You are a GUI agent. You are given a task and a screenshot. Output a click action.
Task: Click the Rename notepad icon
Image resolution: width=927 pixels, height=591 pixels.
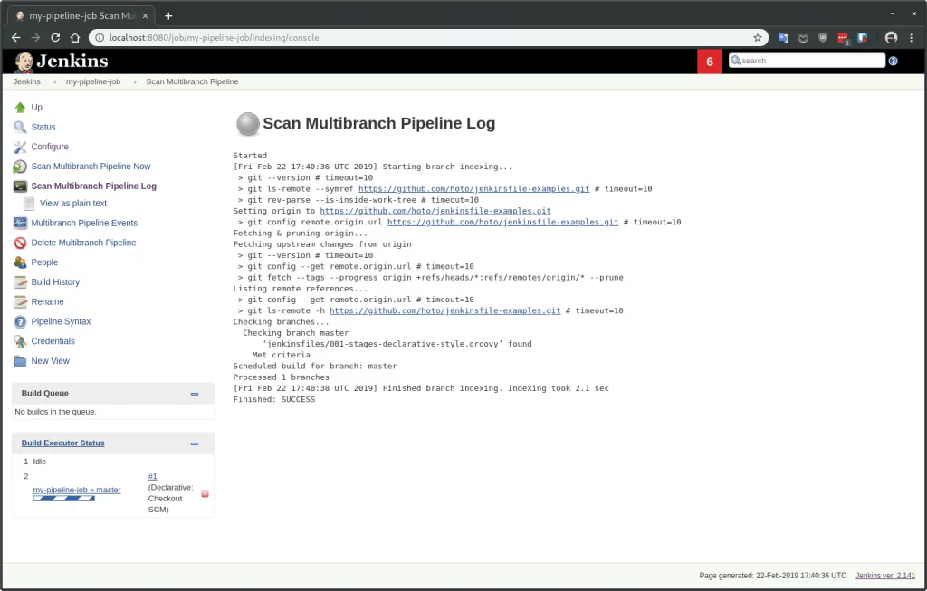pos(20,302)
